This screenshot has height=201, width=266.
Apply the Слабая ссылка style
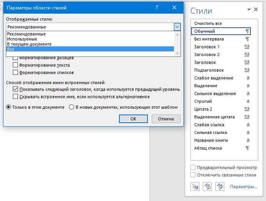point(221,125)
